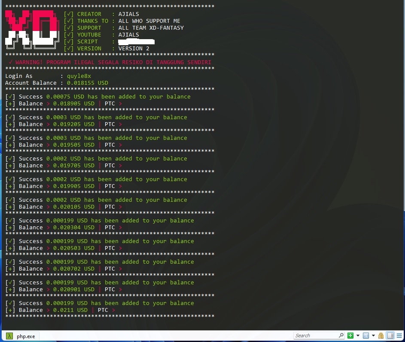
Task: Open the hamburger system menu icon
Action: tap(399, 336)
